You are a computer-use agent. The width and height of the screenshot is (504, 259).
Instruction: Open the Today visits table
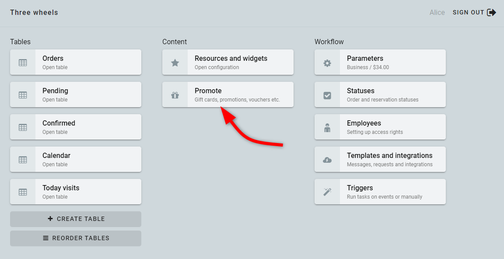76,192
